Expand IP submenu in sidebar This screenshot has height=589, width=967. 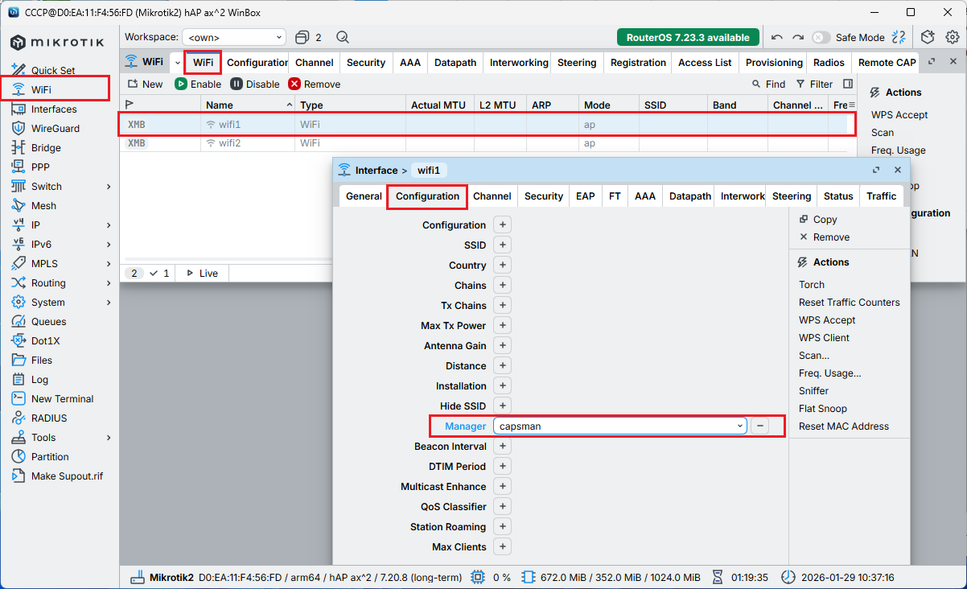pos(109,224)
